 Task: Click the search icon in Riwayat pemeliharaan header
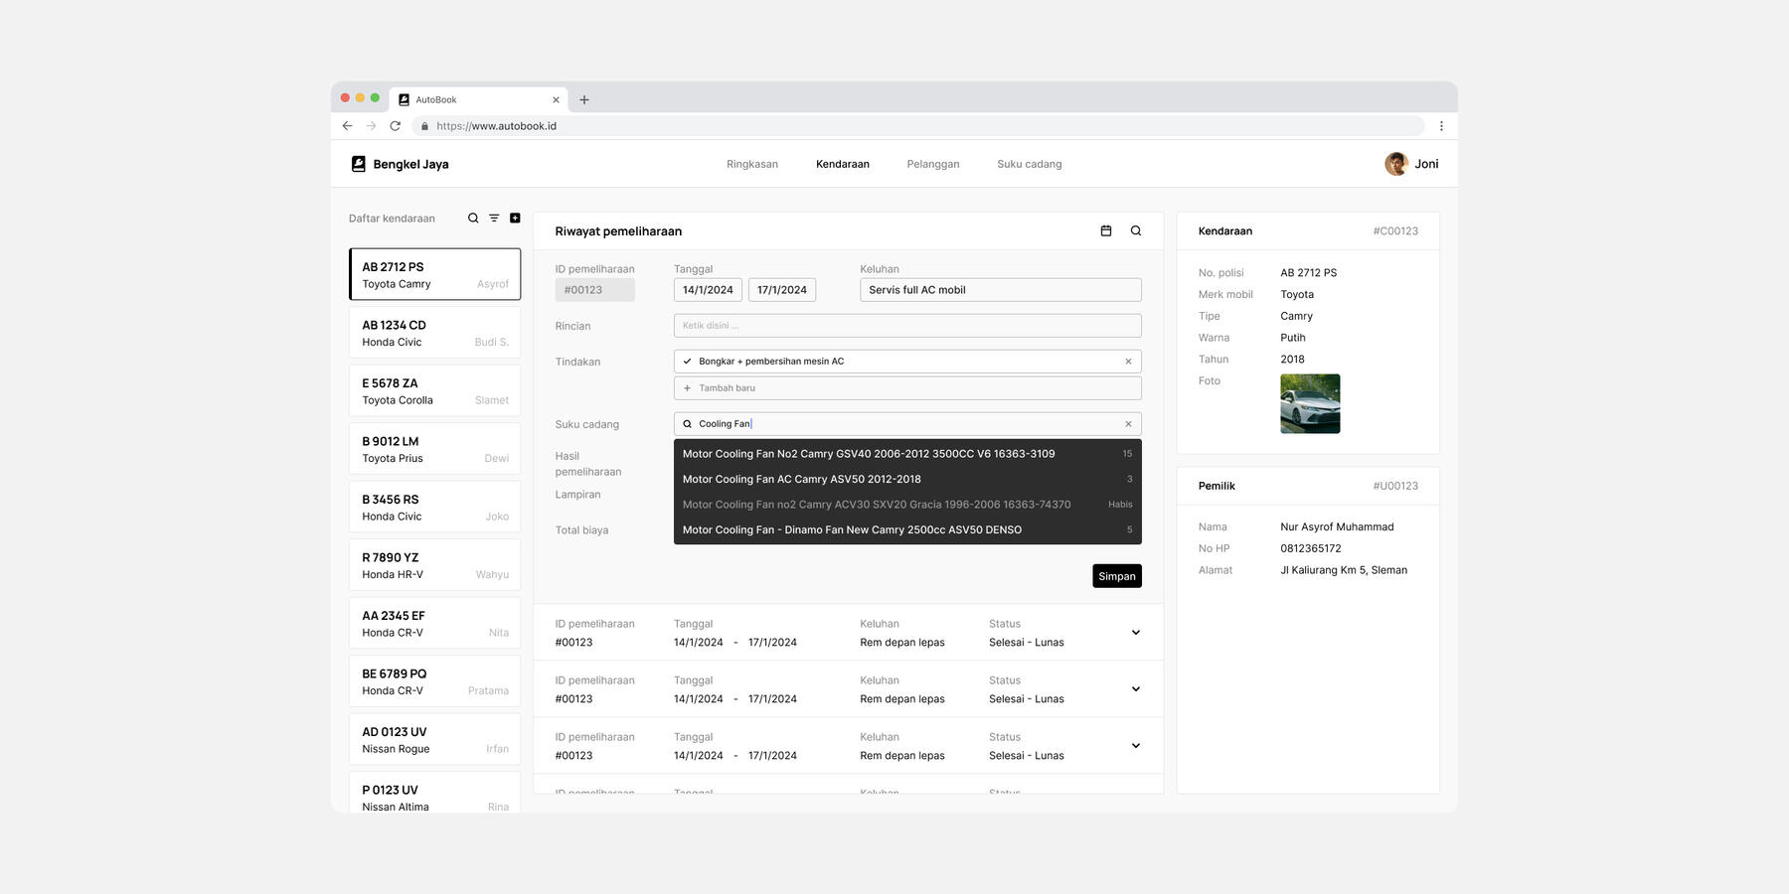[1135, 229]
